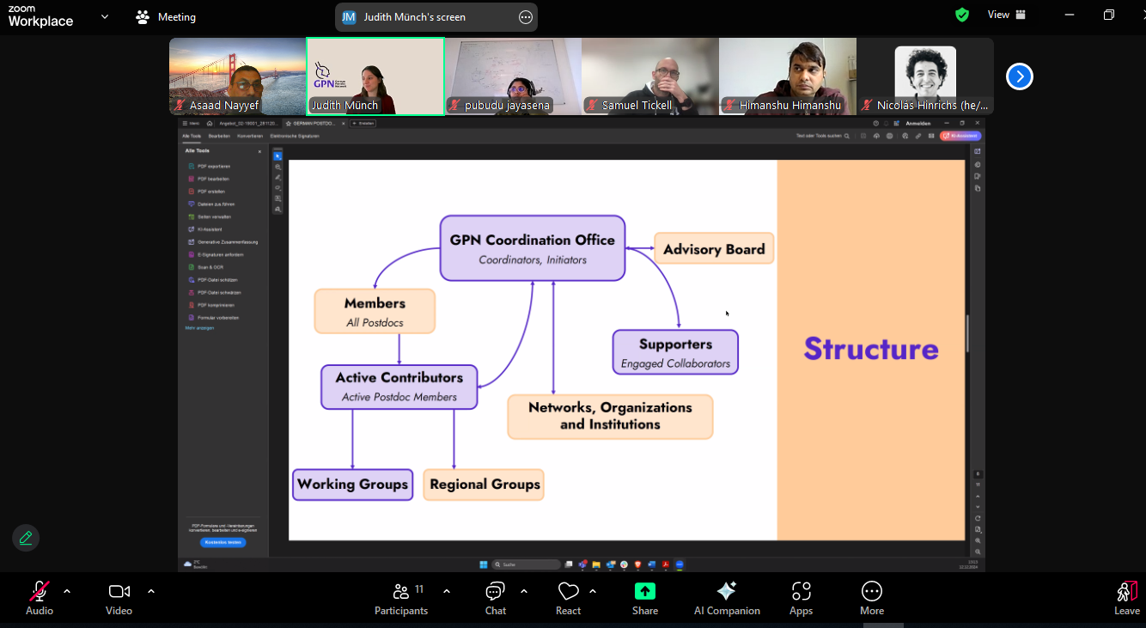
Task: Leave the meeting
Action: [1127, 599]
